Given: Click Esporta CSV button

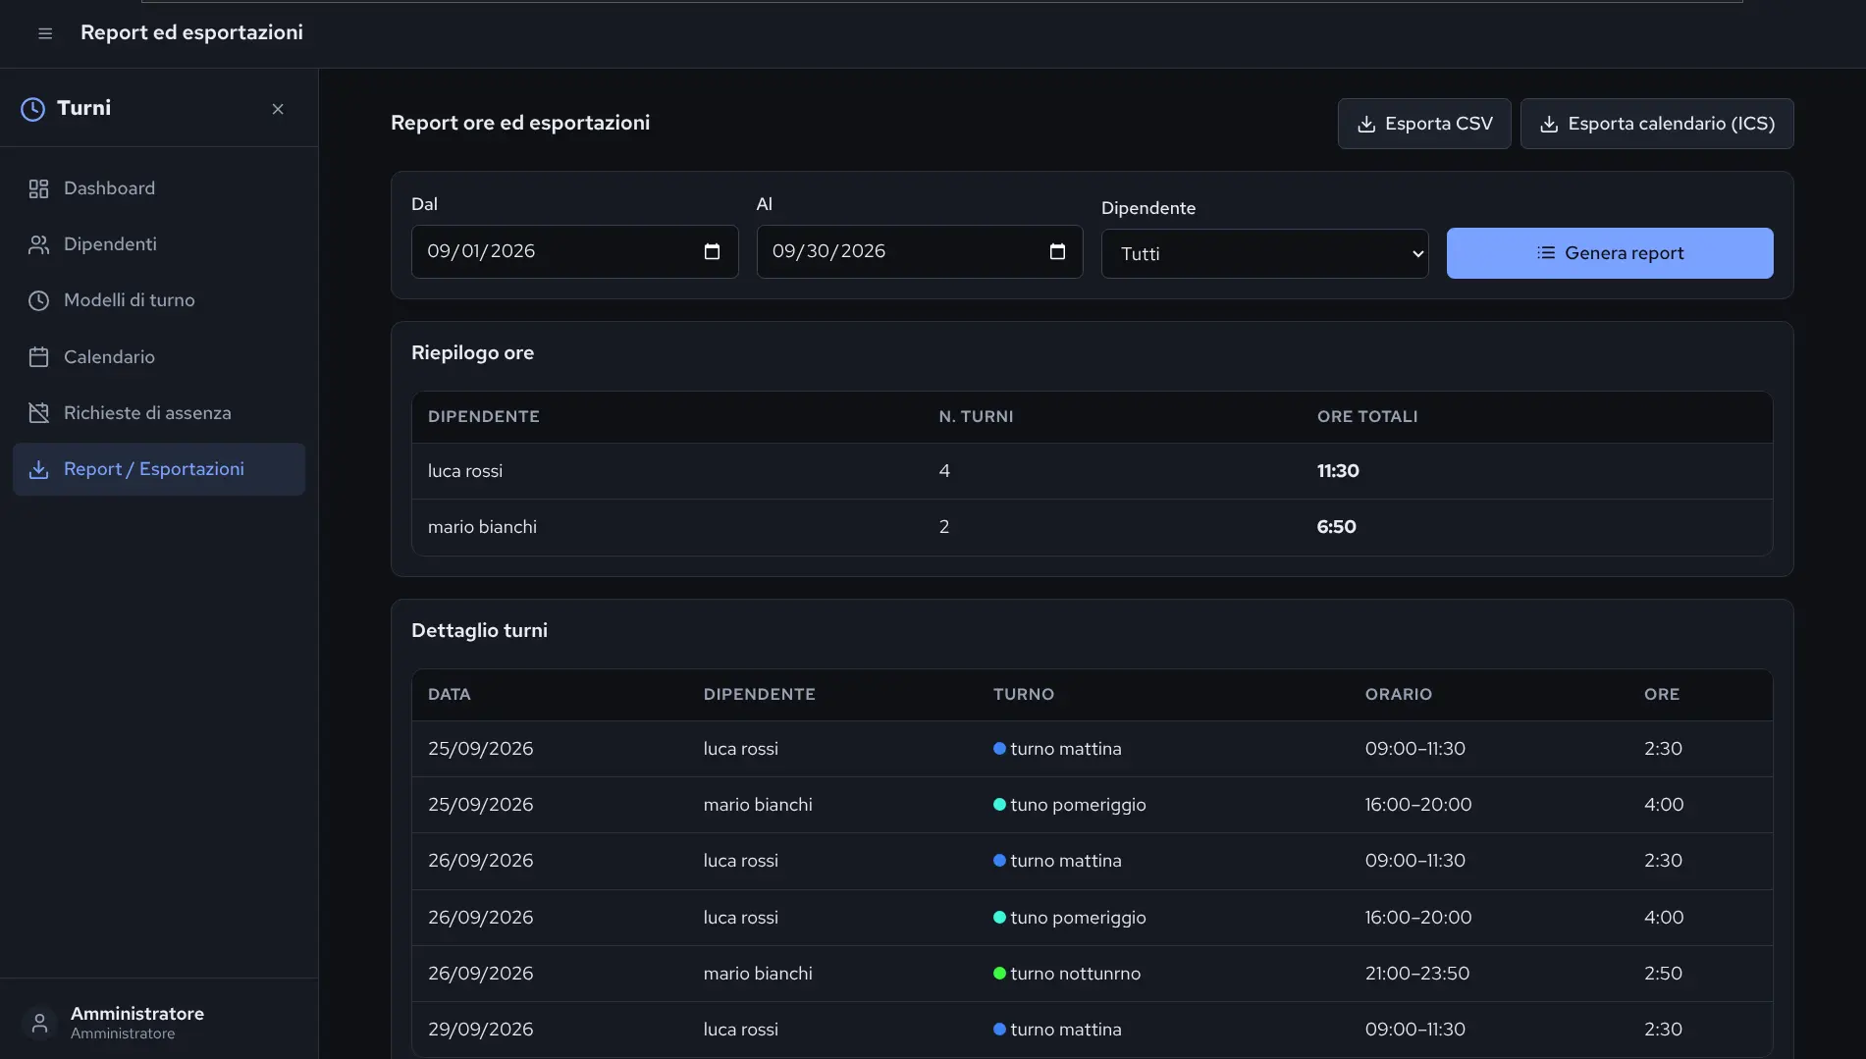Looking at the screenshot, I should pos(1424,124).
